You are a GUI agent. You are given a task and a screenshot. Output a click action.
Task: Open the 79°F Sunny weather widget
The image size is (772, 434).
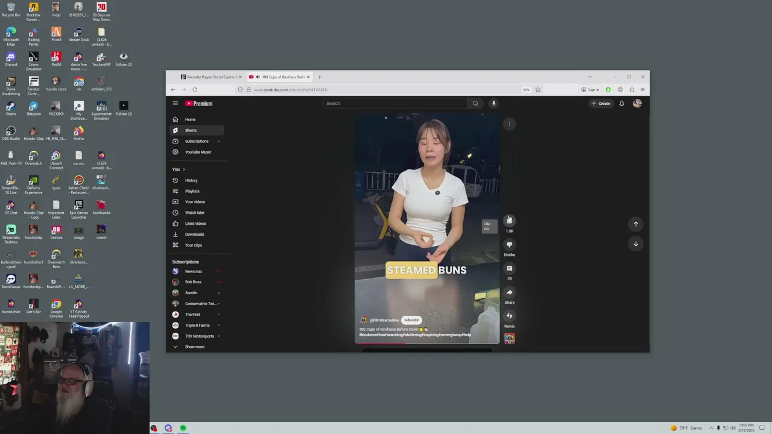pyautogui.click(x=686, y=428)
